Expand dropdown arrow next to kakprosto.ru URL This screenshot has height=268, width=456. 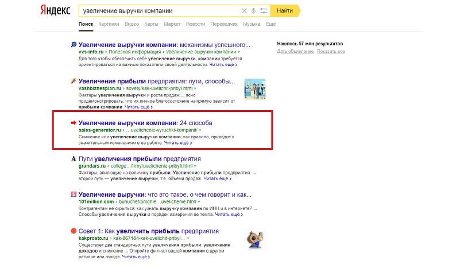188,238
